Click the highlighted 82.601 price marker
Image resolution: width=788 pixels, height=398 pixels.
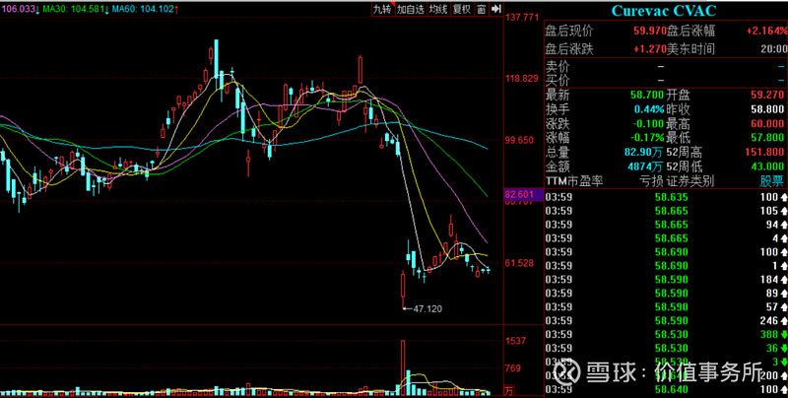pos(523,194)
